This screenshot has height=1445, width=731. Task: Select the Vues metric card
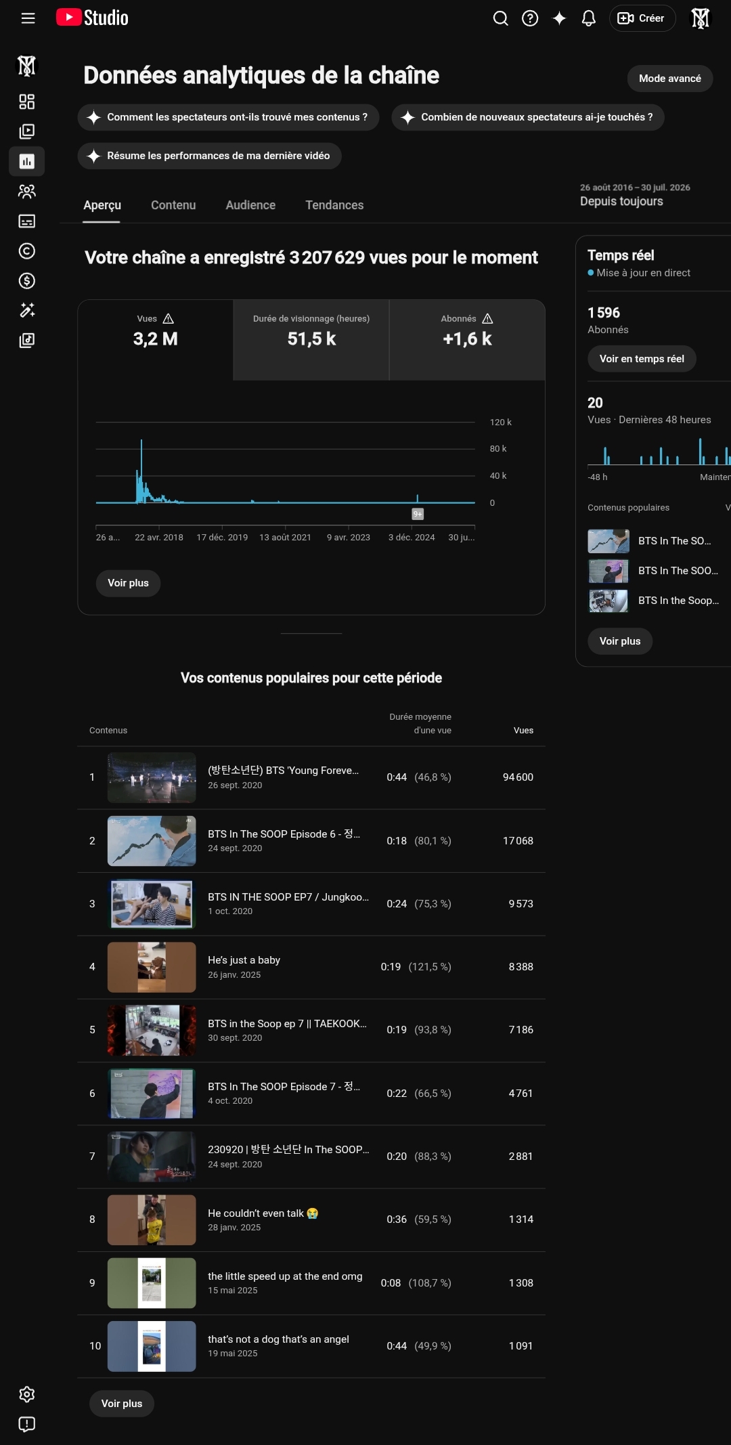coord(156,340)
